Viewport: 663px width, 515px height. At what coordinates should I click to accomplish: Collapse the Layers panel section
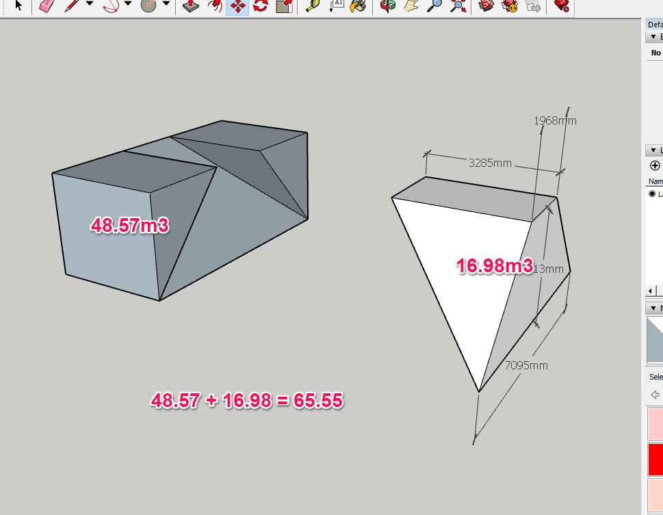pos(653,150)
